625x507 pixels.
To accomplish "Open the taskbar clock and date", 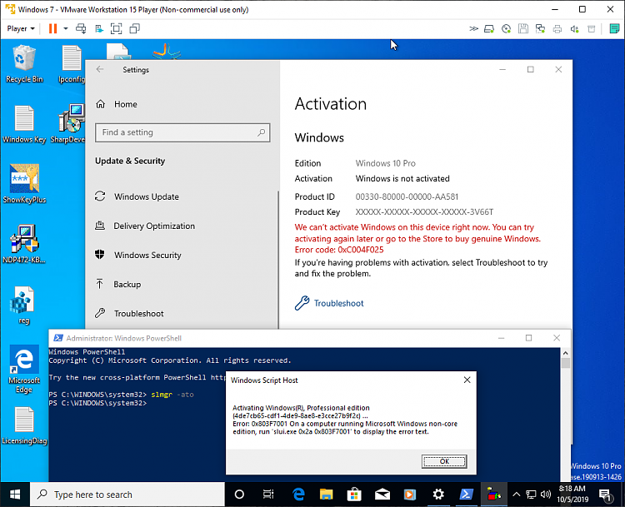I will coord(573,494).
